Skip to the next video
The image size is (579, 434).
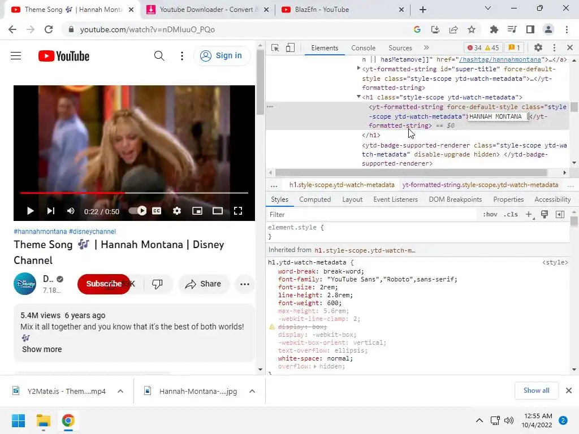coord(51,211)
